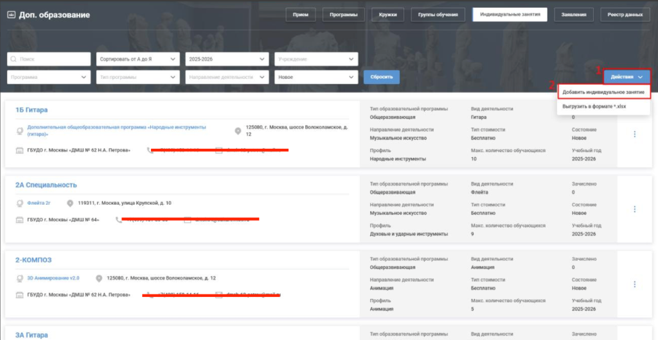Click the search magnifier icon in Поиск field

pos(13,60)
